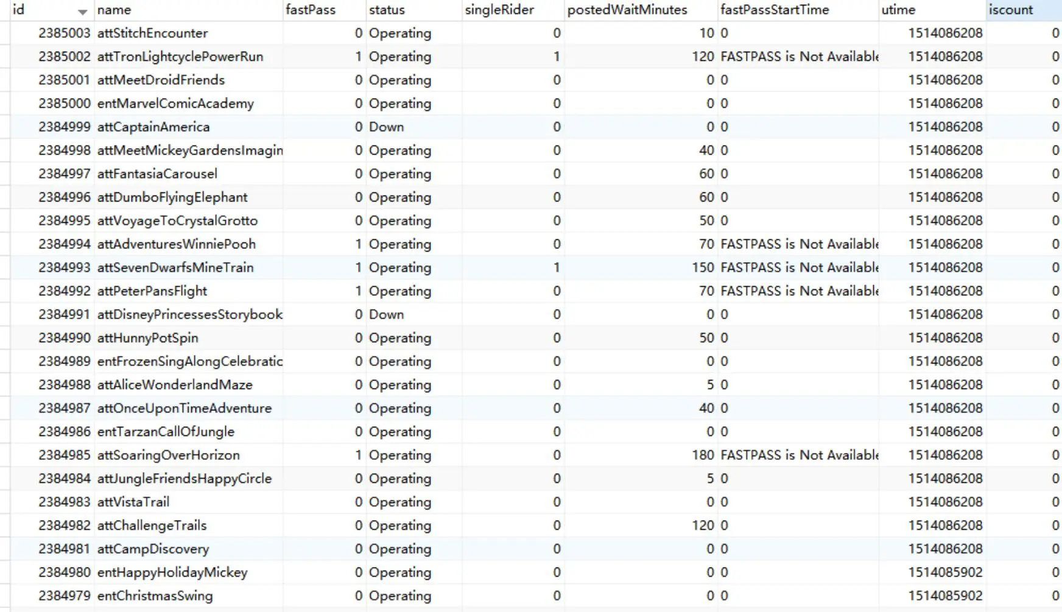Click the id cell 2384998

click(52, 150)
